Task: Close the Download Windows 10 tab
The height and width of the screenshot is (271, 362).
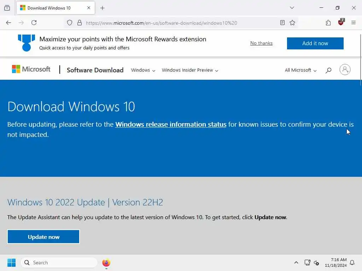Action: (89, 8)
